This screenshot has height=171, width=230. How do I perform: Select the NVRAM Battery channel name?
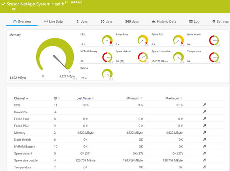(24, 147)
